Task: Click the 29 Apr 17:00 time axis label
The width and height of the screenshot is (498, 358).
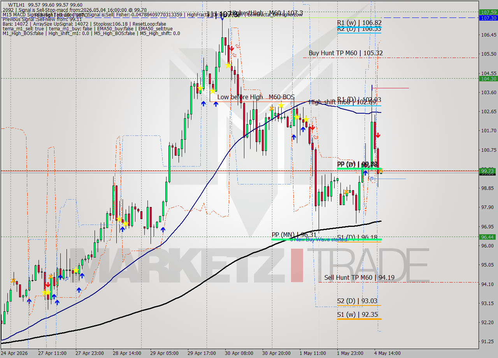Action: click(202, 353)
